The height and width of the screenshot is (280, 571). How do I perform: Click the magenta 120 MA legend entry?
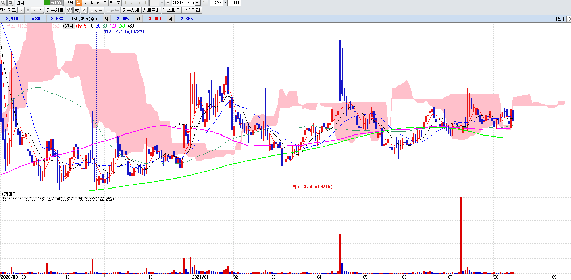[x=113, y=26]
